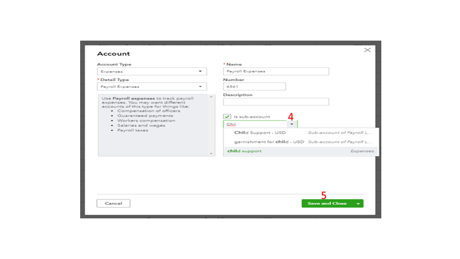Click the Cancel button
Screen dimensions: 460x259
114,204
